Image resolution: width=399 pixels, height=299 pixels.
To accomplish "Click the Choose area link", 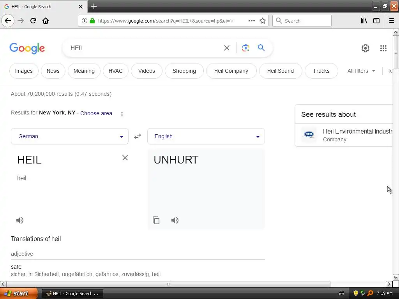I will point(96,113).
